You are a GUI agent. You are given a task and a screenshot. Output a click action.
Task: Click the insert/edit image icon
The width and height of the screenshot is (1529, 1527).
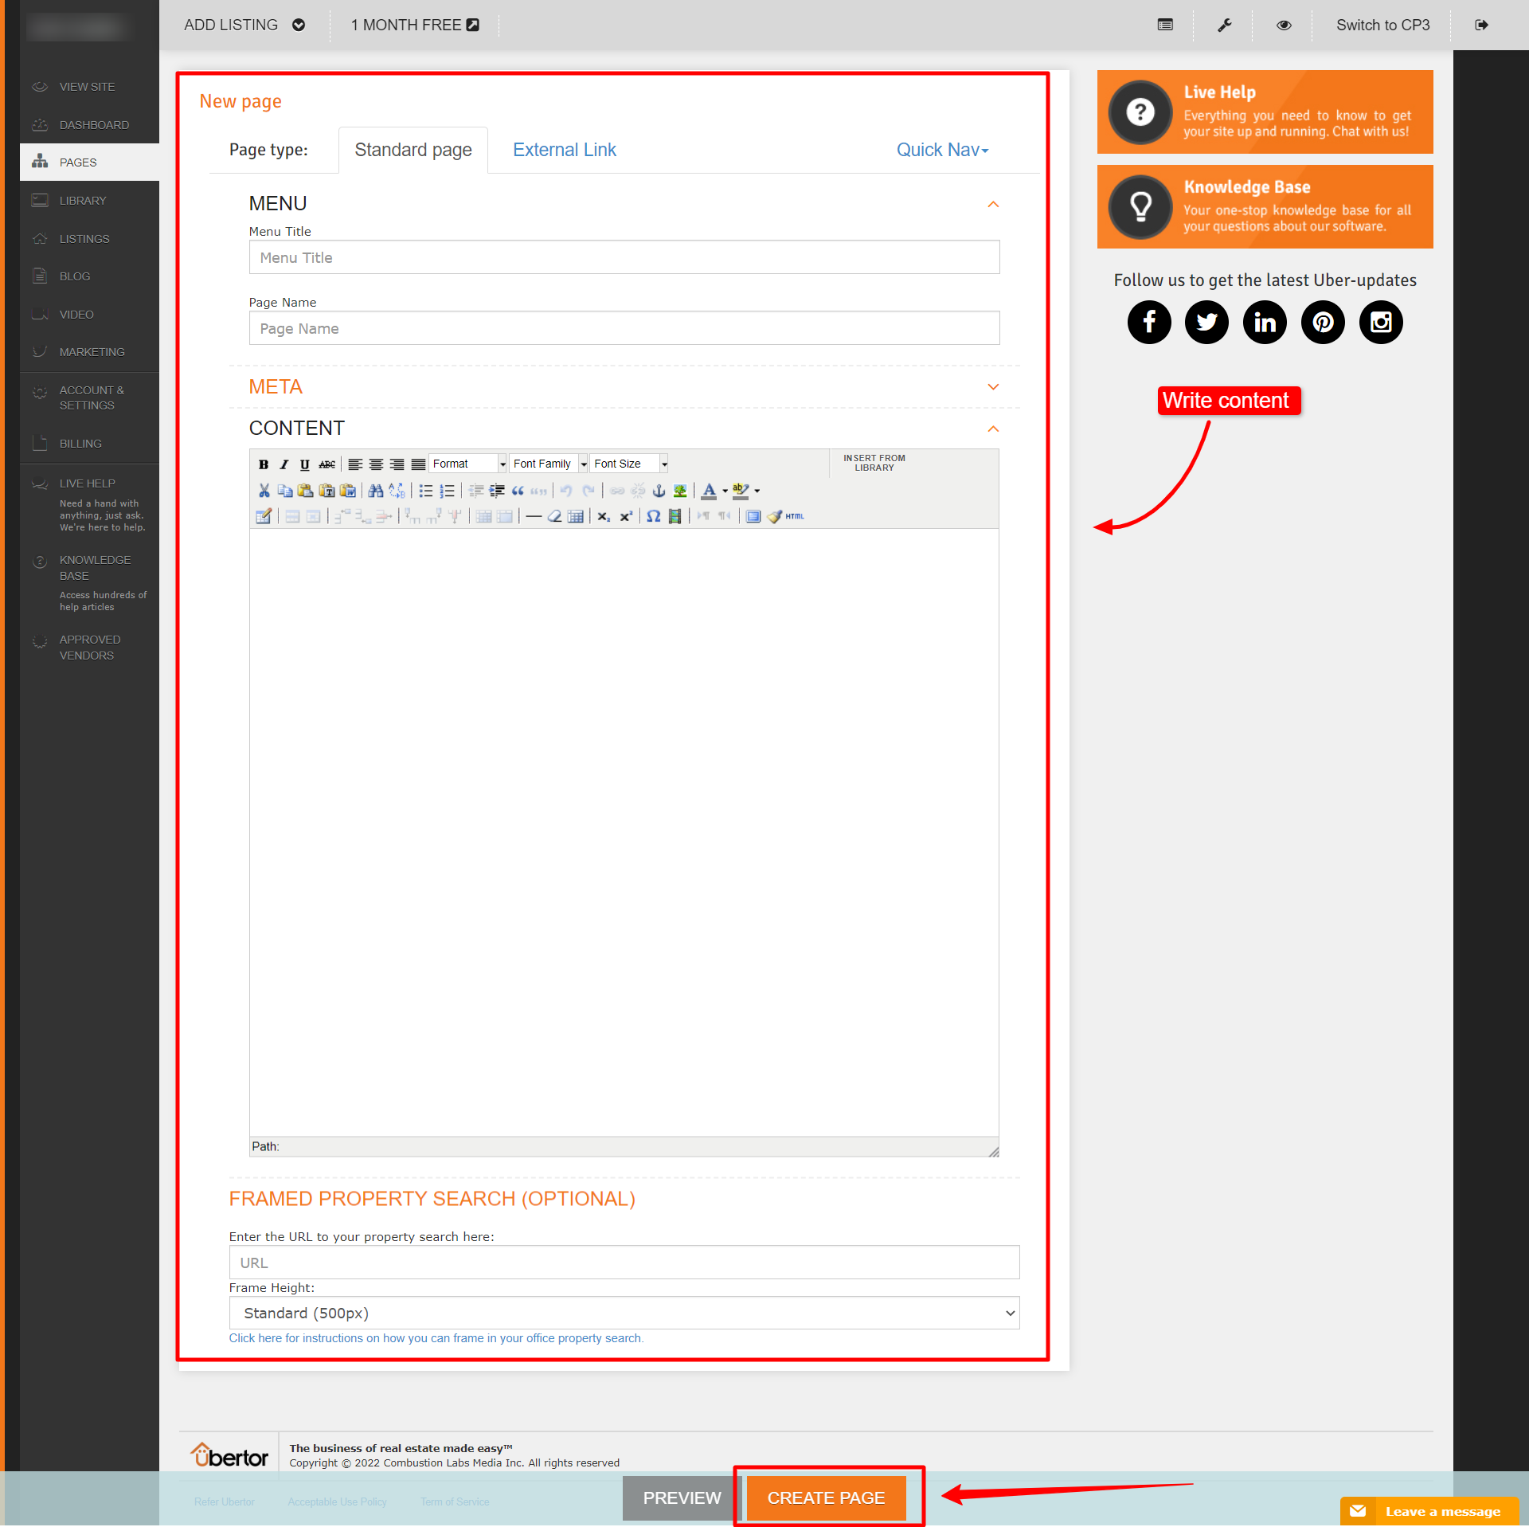coord(678,491)
